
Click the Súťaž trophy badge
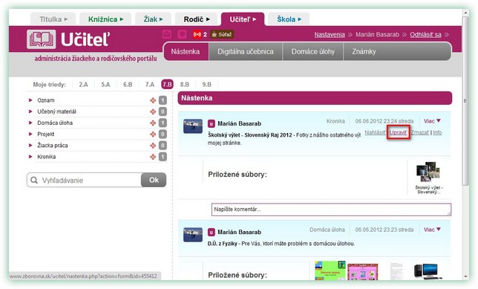click(222, 34)
